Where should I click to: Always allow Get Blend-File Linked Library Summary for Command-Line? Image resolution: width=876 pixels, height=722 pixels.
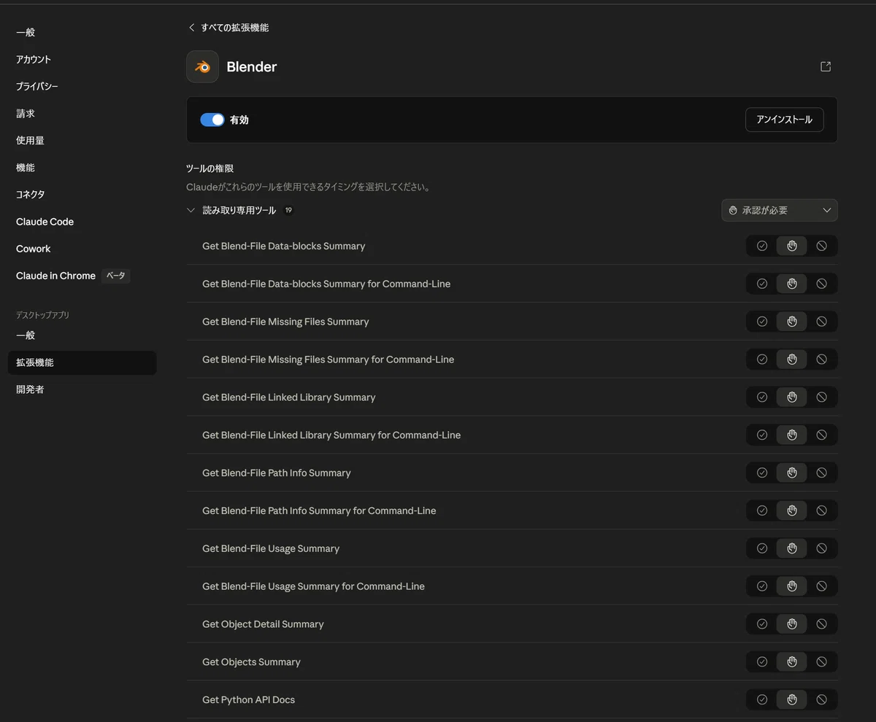point(762,435)
